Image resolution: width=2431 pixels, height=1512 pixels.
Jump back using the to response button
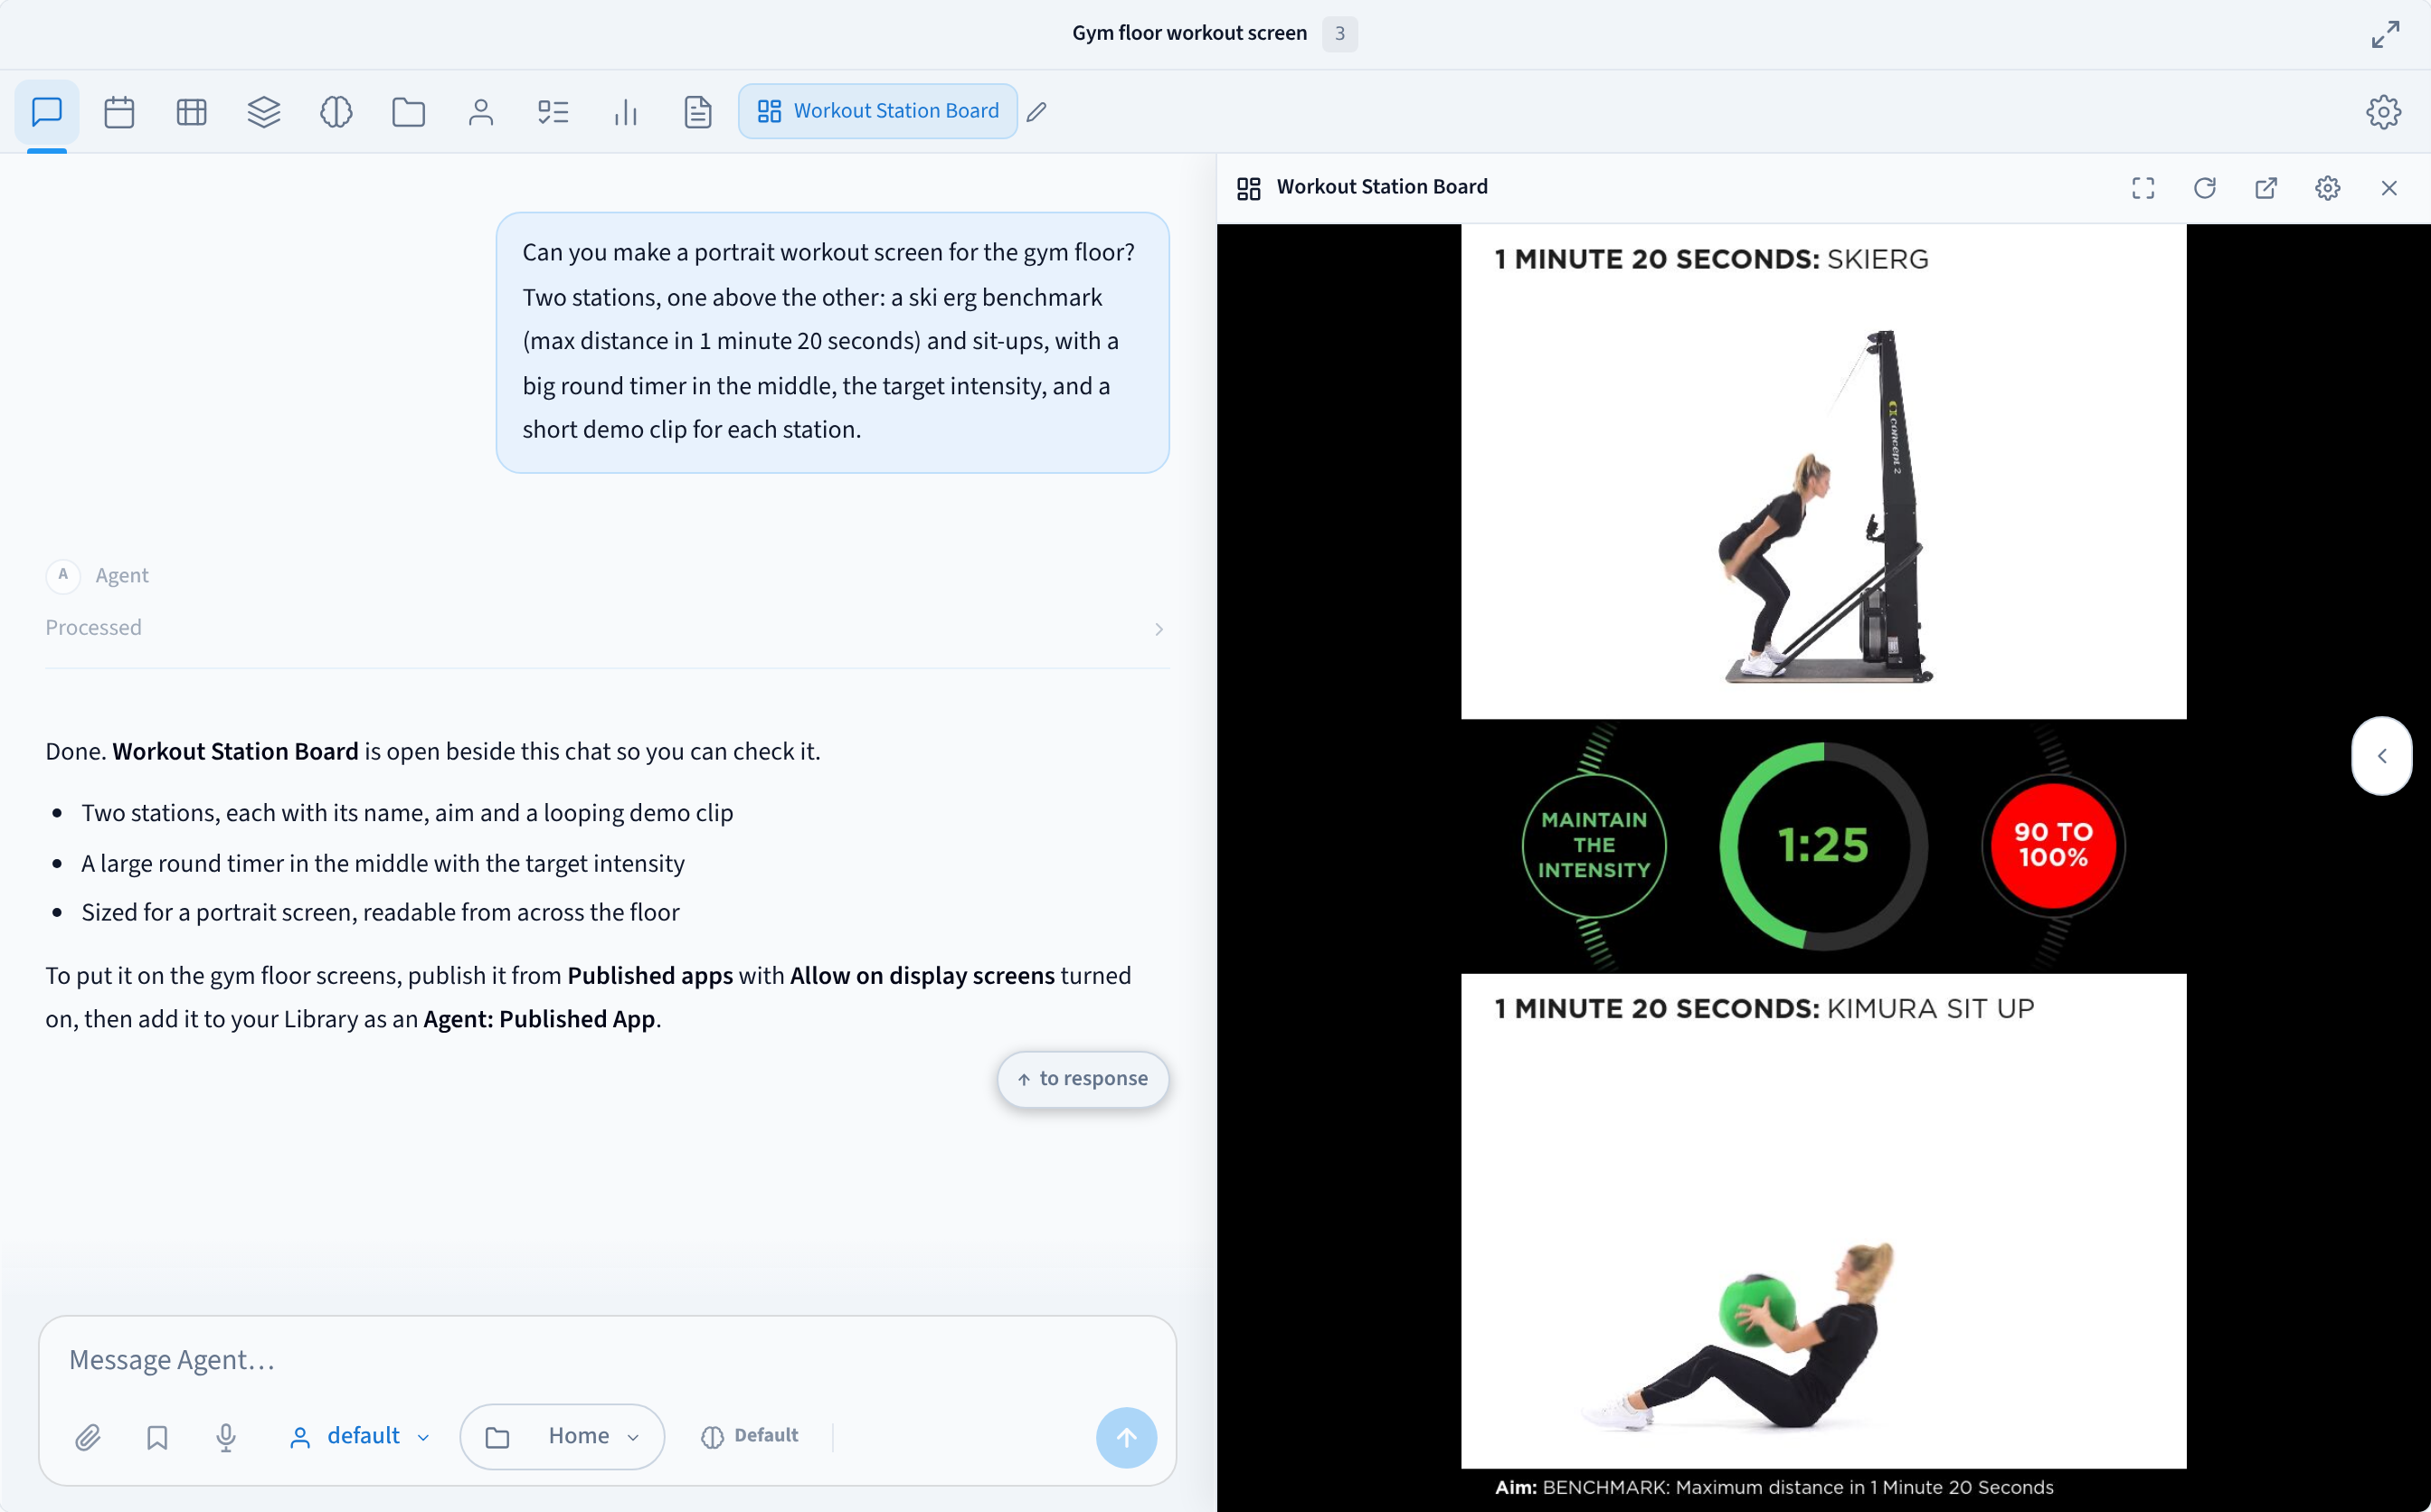(1083, 1079)
